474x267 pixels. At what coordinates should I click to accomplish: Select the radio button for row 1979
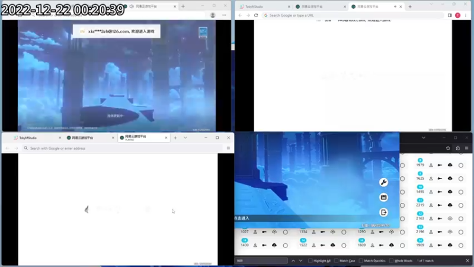pyautogui.click(x=461, y=166)
